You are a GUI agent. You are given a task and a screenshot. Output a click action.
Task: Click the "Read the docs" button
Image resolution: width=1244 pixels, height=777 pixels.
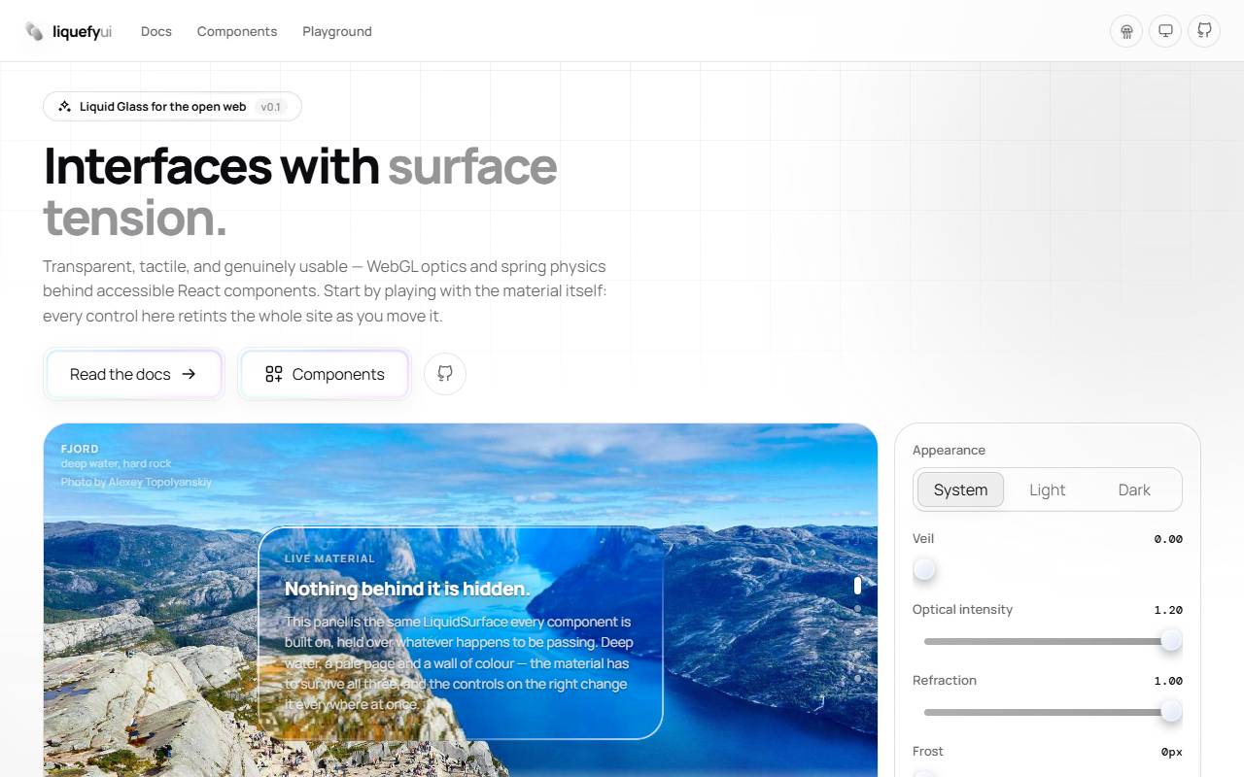[134, 374]
